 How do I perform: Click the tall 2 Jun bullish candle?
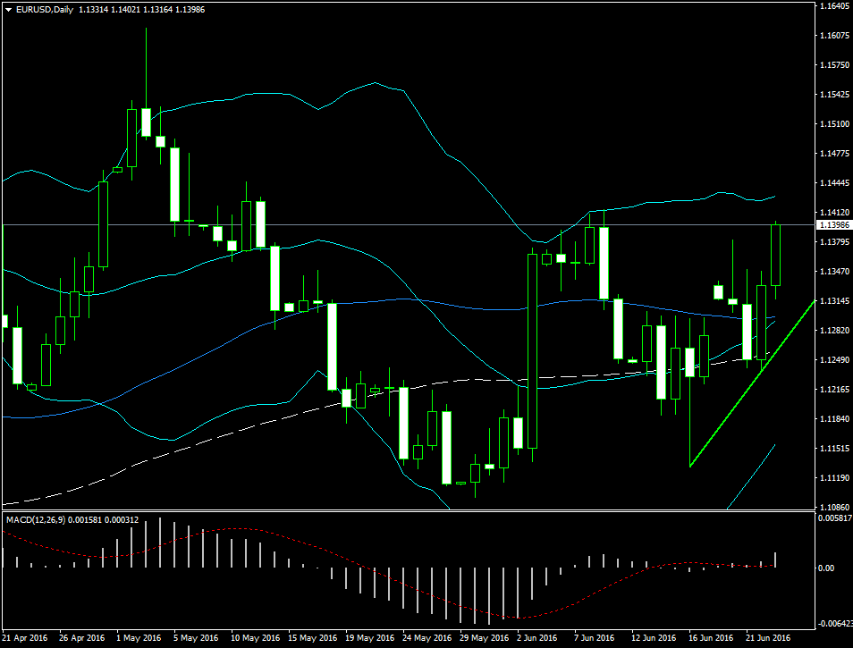[532, 349]
